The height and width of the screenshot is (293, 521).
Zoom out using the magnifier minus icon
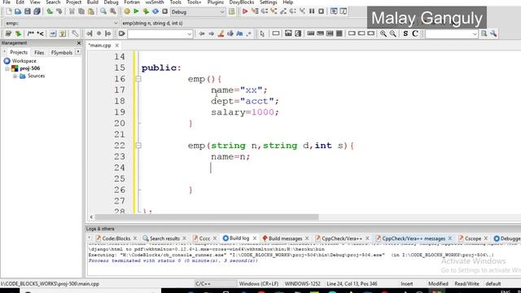point(392,33)
